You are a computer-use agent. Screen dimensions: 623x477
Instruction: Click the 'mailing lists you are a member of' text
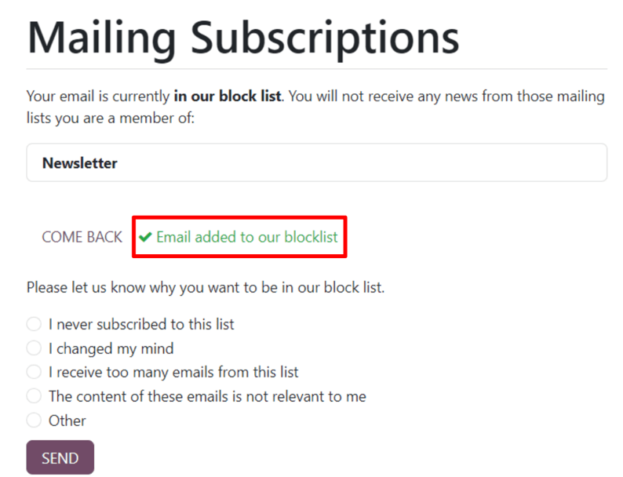(110, 118)
